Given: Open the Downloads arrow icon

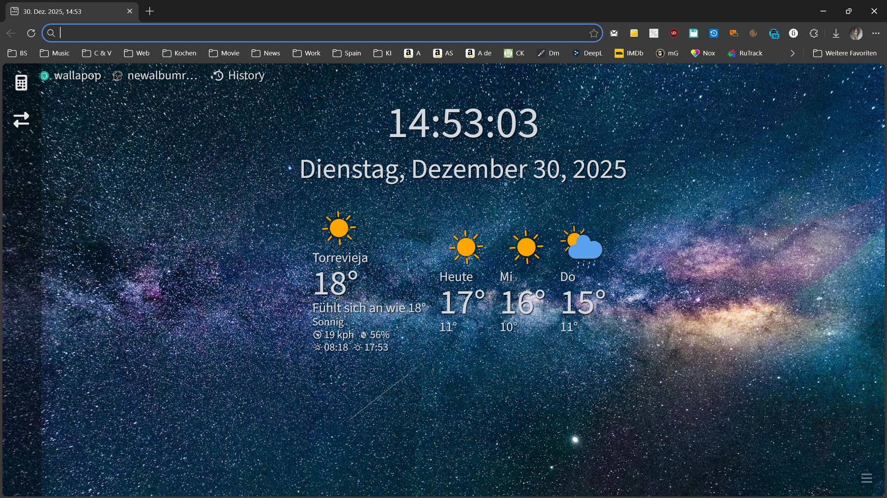Looking at the screenshot, I should [x=836, y=33].
